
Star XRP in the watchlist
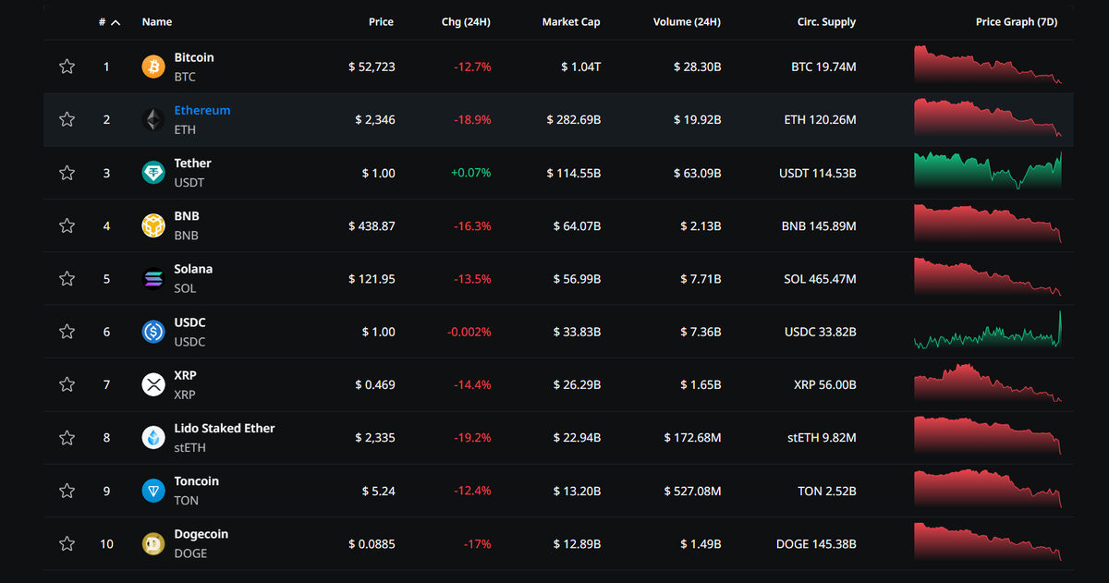coord(67,384)
